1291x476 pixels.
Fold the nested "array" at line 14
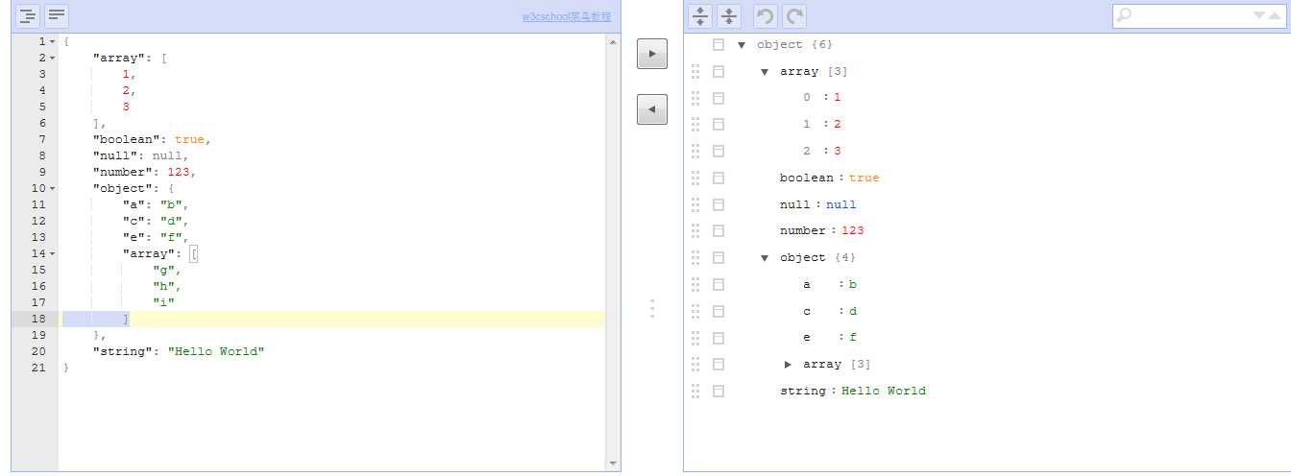pyautogui.click(x=52, y=253)
